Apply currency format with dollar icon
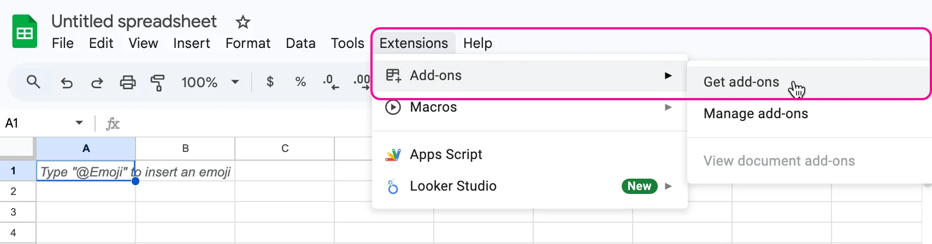Screen dimensions: 932x244 point(270,82)
